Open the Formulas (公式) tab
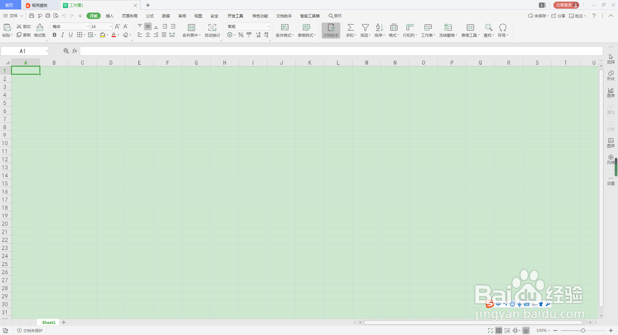 (150, 16)
